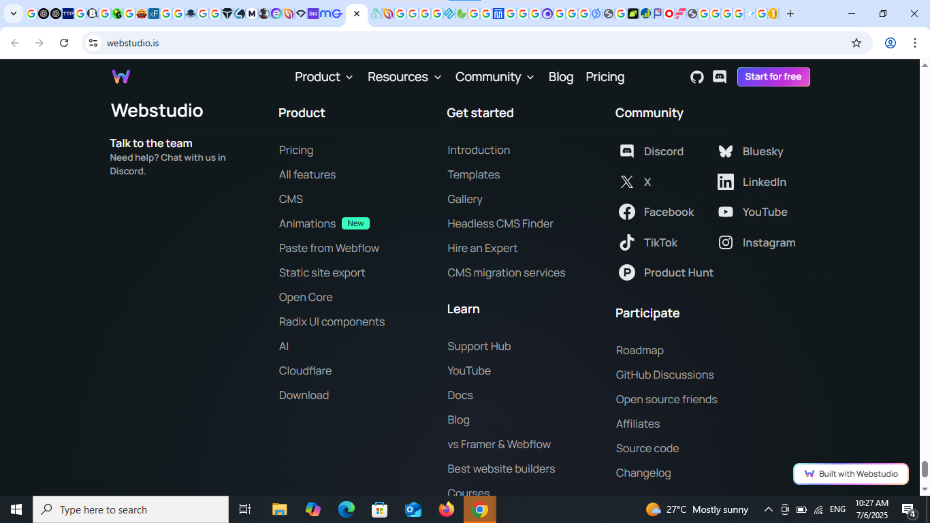Expand the Community dropdown in the navbar
Image resolution: width=930 pixels, height=523 pixels.
pos(495,77)
